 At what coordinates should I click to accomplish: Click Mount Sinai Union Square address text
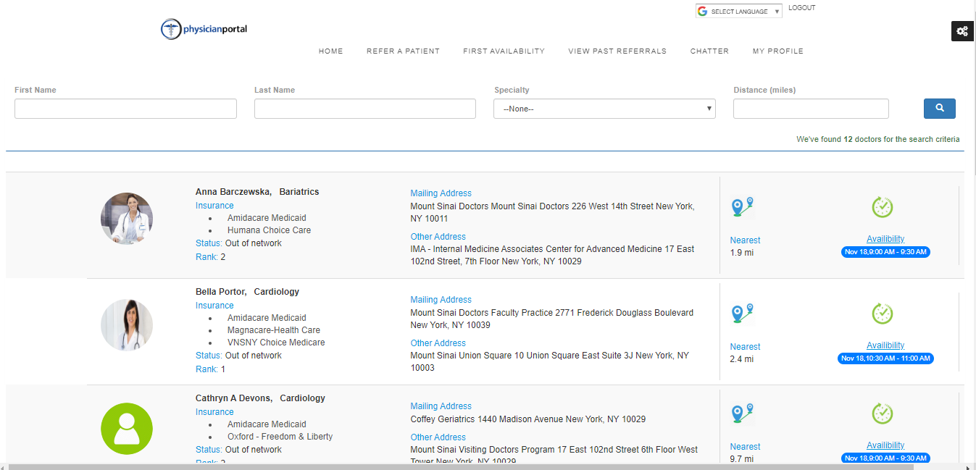[550, 361]
